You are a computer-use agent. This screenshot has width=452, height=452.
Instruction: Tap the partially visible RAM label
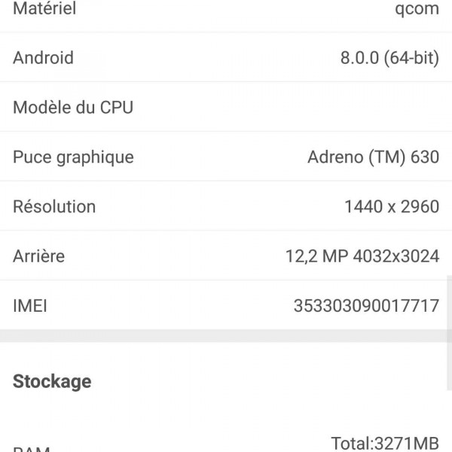click(x=32, y=447)
